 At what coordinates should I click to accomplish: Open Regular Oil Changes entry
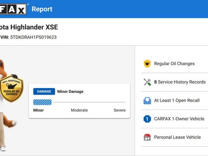point(175,64)
